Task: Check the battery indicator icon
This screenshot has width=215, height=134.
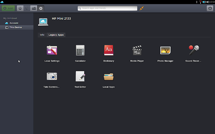Action: click(204, 2)
